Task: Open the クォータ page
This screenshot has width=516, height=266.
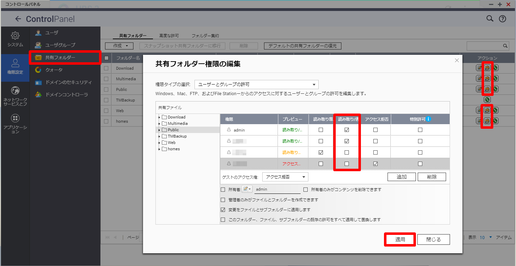Action: coord(65,70)
